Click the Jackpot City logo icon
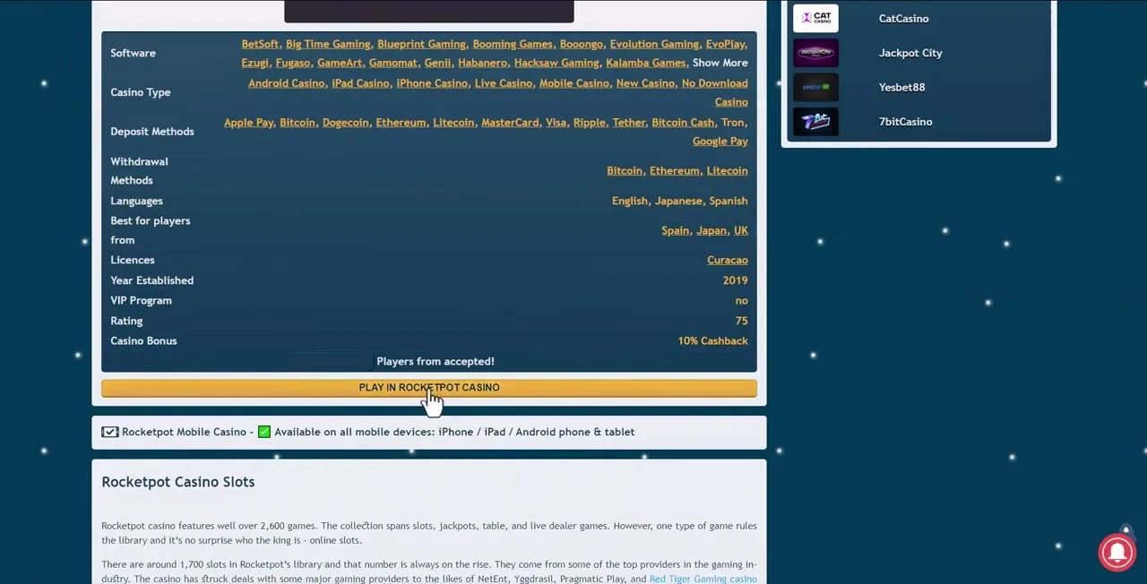The height and width of the screenshot is (584, 1147). click(x=815, y=53)
